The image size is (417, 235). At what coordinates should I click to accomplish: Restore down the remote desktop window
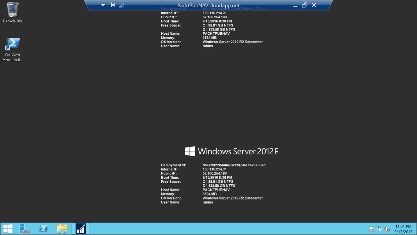pyautogui.click(x=304, y=5)
